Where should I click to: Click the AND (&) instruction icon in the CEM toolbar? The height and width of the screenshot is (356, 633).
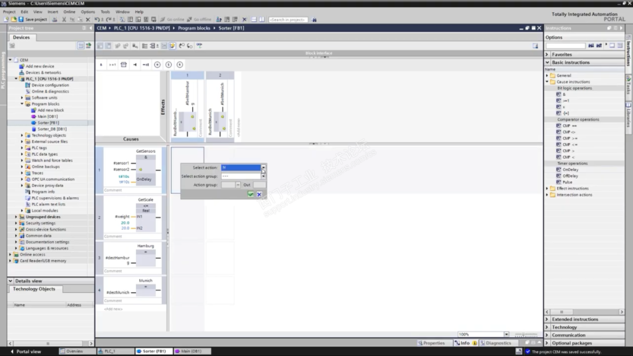click(101, 64)
